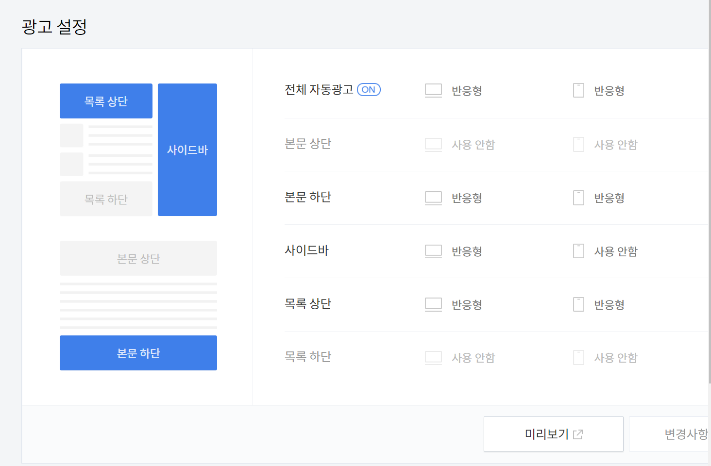The width and height of the screenshot is (711, 466).
Task: Open desktop 반응형 option for 목록 상단
Action: [467, 305]
